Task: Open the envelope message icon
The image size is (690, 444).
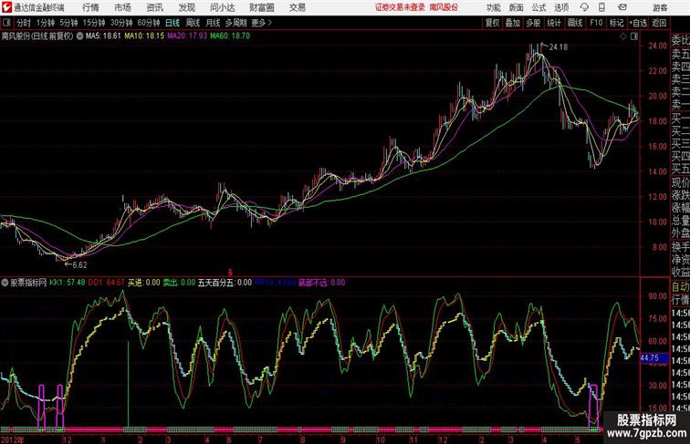Action: click(x=622, y=7)
